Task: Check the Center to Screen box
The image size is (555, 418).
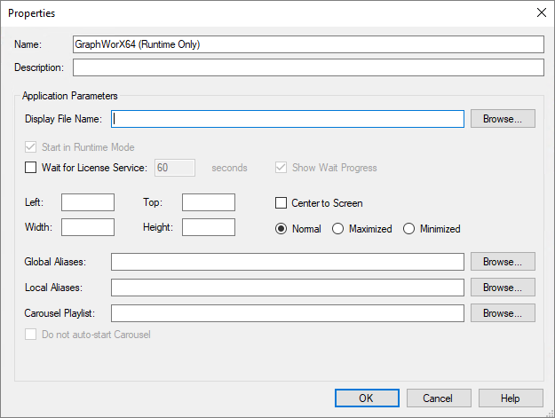Action: [x=281, y=203]
